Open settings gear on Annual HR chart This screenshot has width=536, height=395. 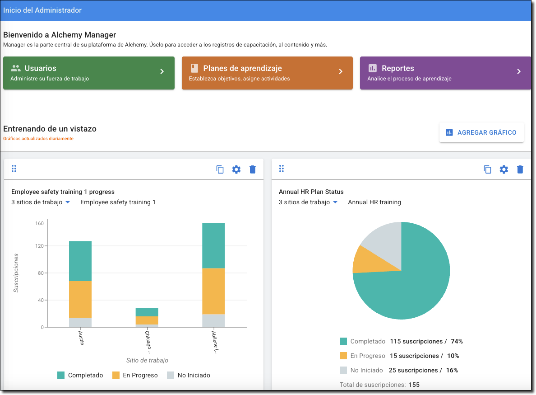pyautogui.click(x=504, y=169)
